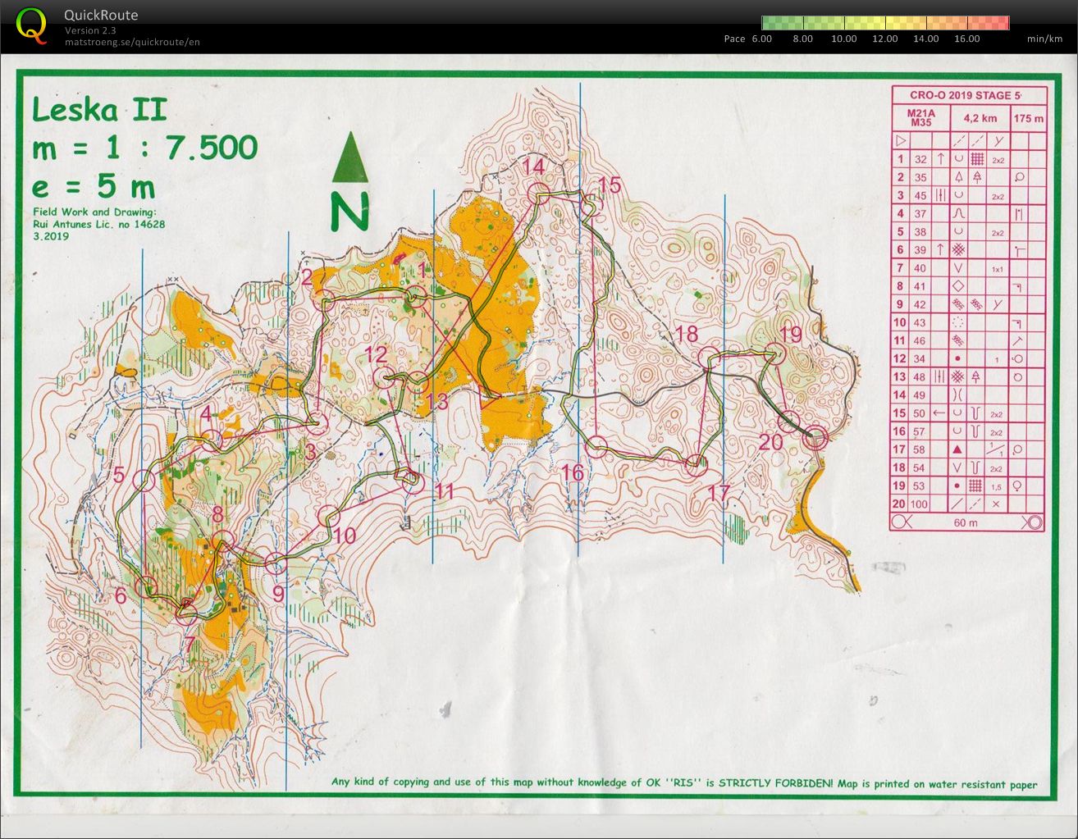Click the diamond symbol in table row 8
Screen dimensions: 1078x839
[x=957, y=286]
